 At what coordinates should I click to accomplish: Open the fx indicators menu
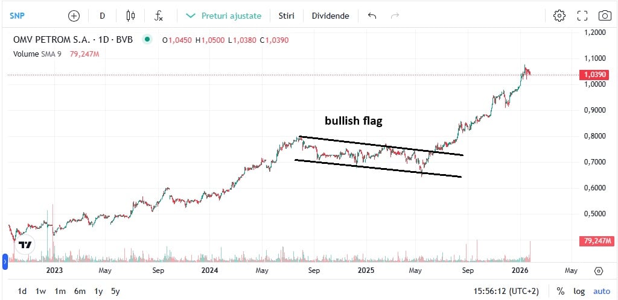click(x=159, y=16)
